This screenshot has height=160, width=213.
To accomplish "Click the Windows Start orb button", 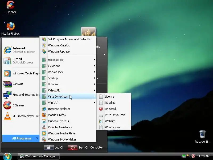I will [7, 156].
